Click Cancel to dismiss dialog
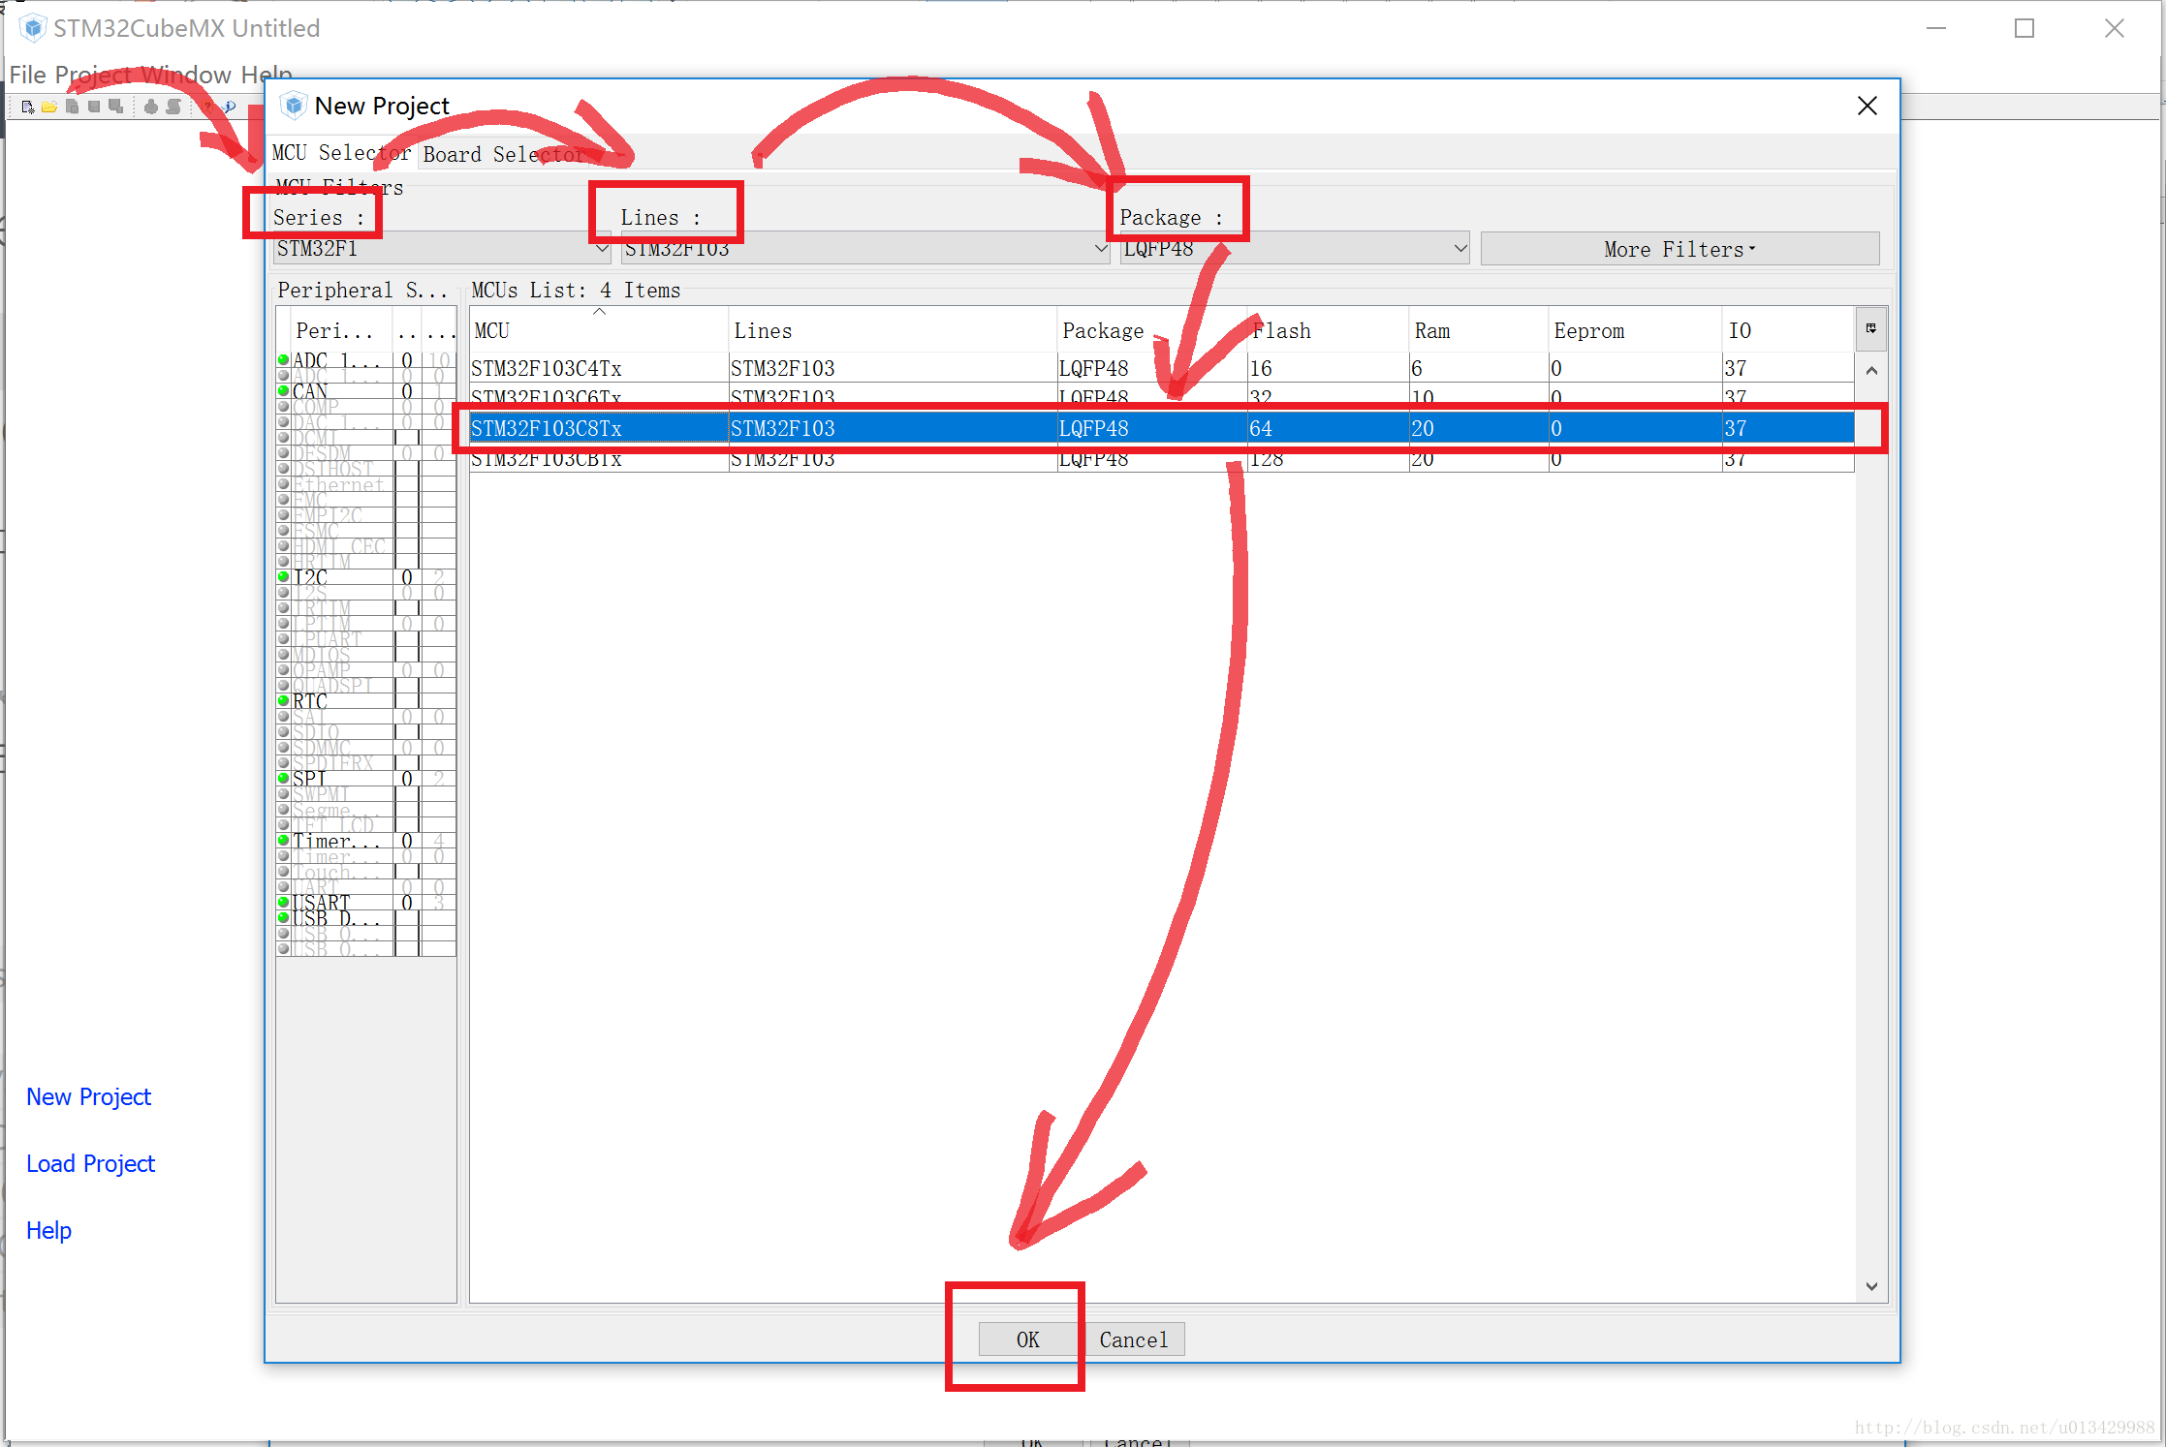 tap(1134, 1338)
